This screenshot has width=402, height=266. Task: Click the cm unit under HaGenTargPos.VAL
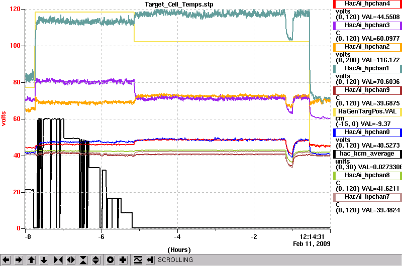coord(340,118)
